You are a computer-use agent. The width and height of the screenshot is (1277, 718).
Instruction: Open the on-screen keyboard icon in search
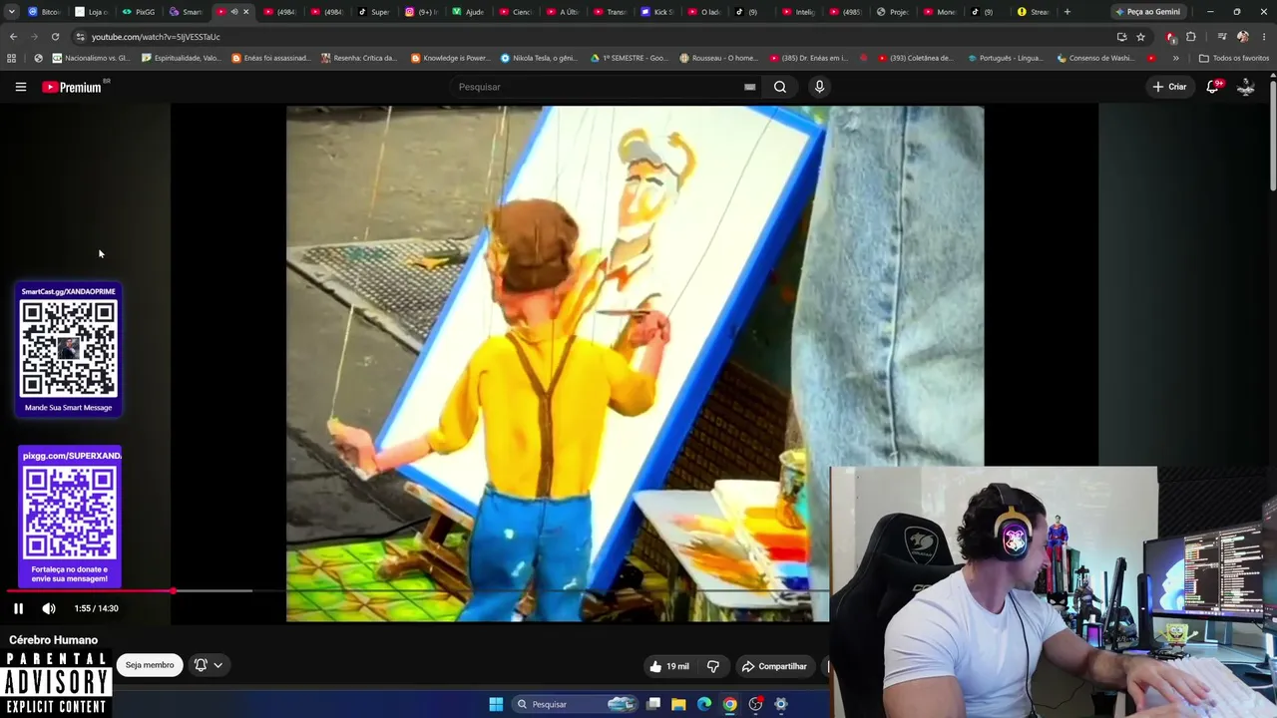point(749,87)
